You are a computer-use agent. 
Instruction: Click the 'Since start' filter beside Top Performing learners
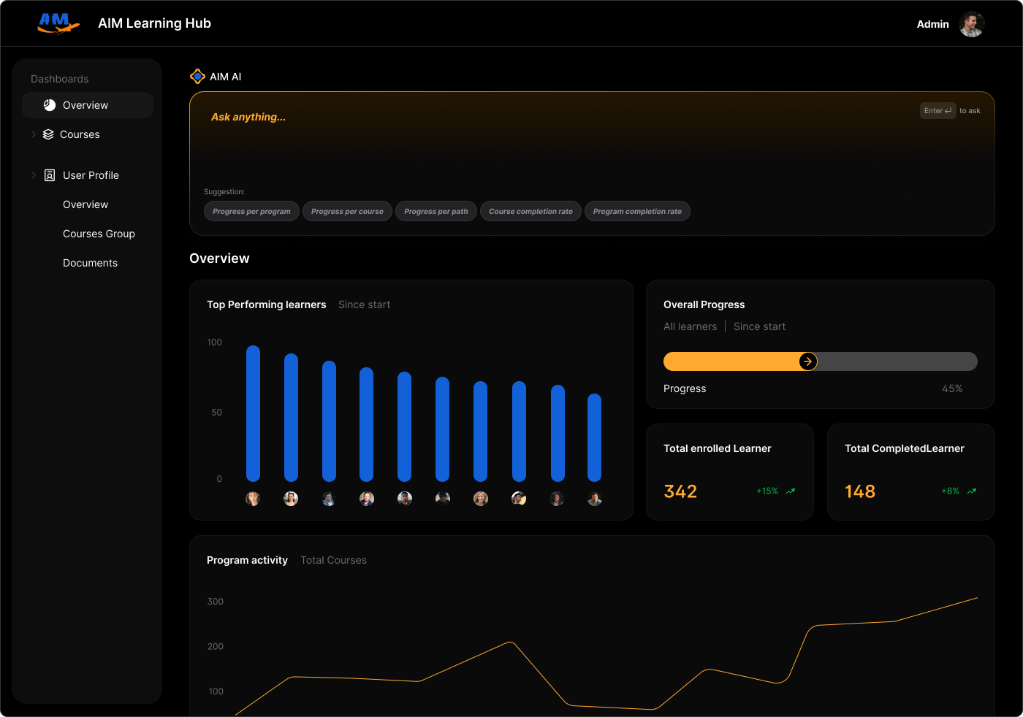[x=364, y=304]
